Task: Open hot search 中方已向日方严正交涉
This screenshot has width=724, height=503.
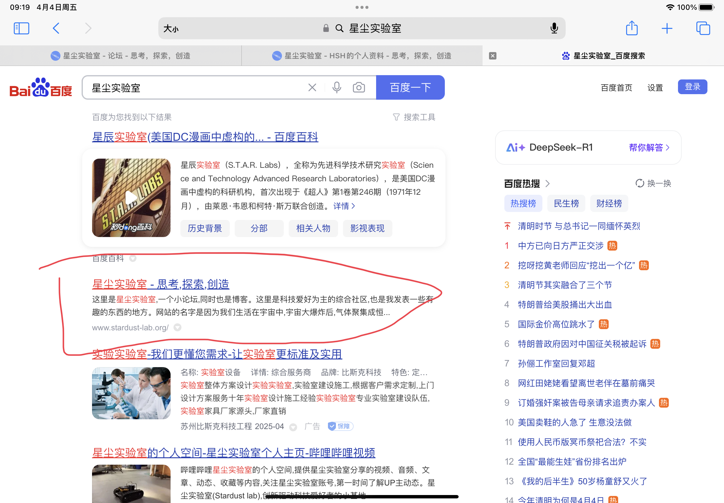Action: coord(560,245)
